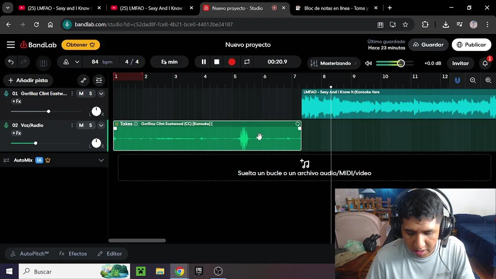Image resolution: width=496 pixels, height=279 pixels.
Task: Switch to first LMFAO Sexy YouTube tab
Action: point(60,8)
